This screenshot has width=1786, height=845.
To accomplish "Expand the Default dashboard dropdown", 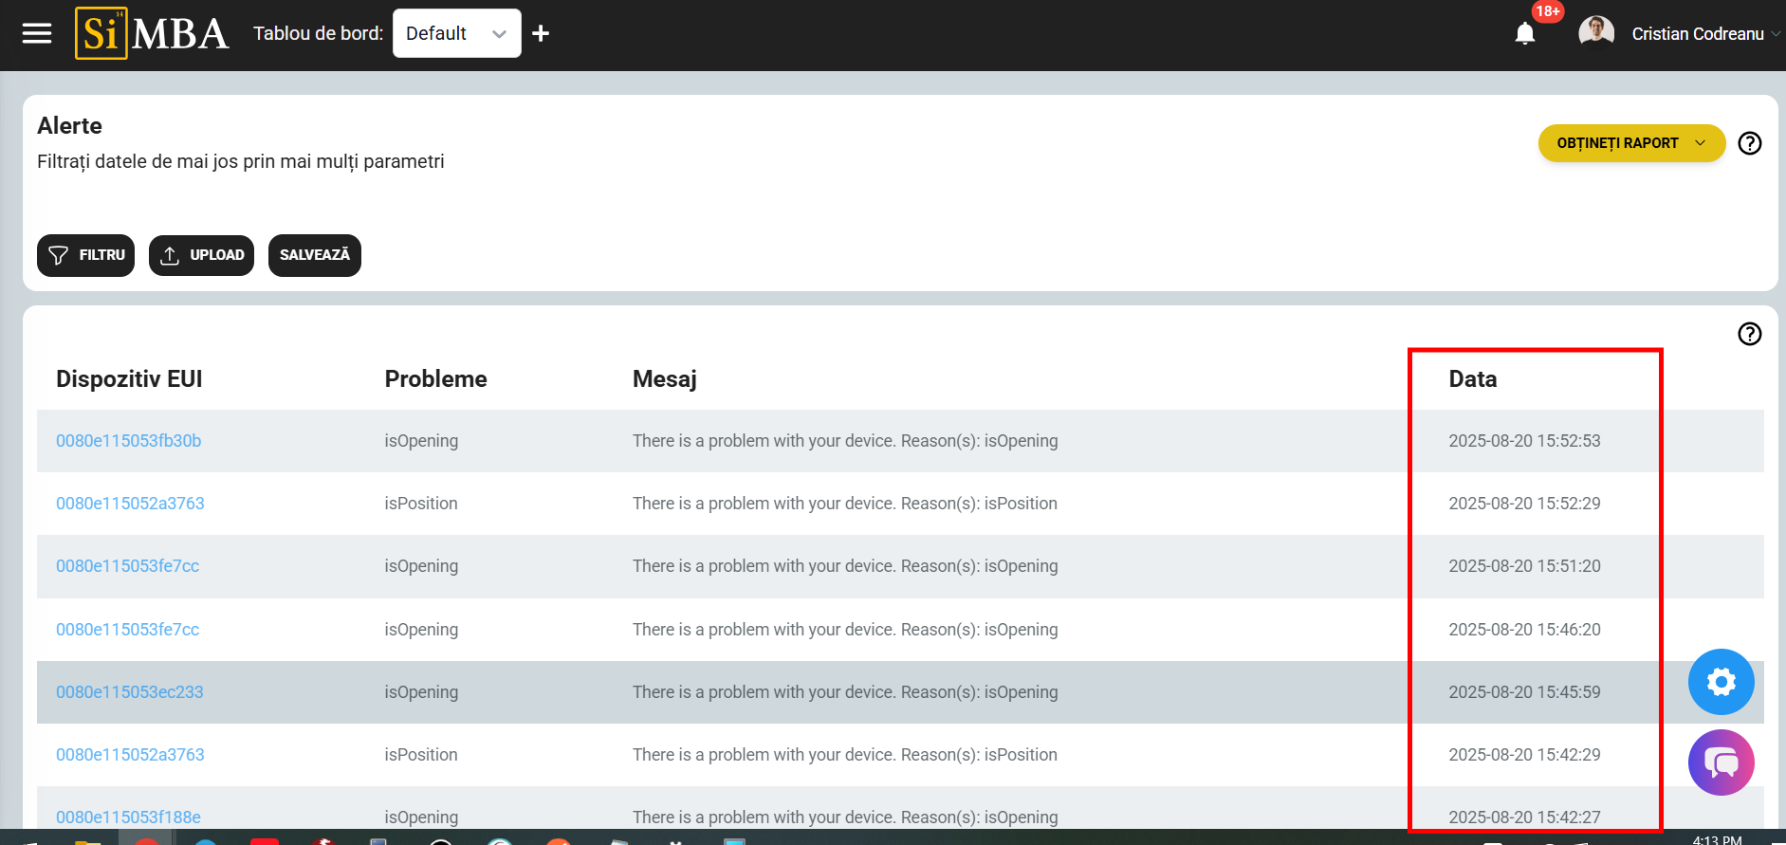I will [x=456, y=34].
